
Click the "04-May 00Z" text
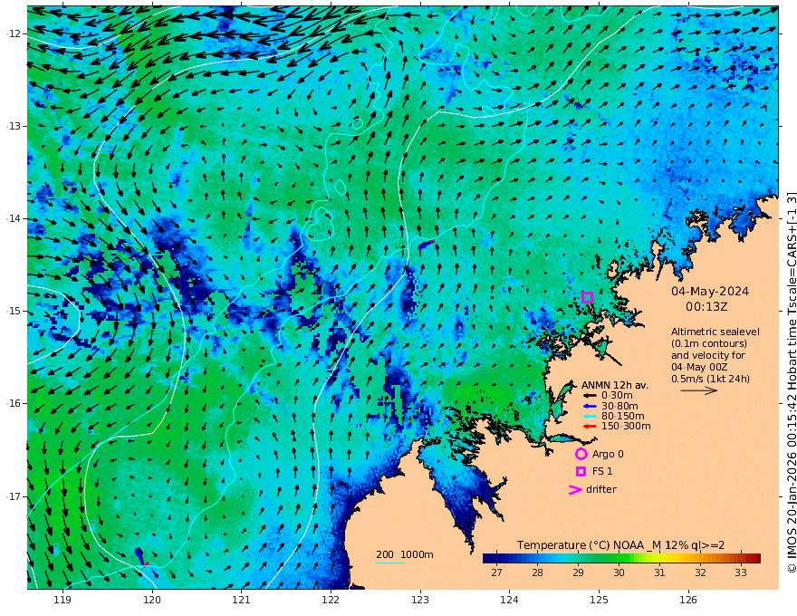coord(699,367)
